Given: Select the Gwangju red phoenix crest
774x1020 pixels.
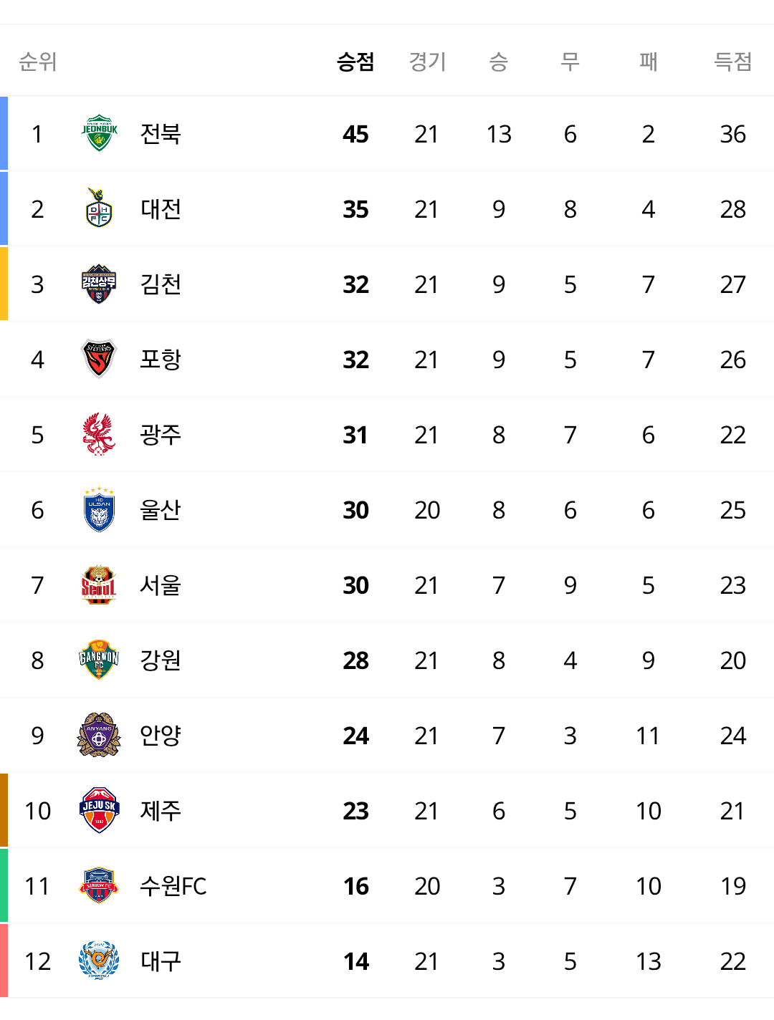Looking at the screenshot, I should (x=99, y=434).
